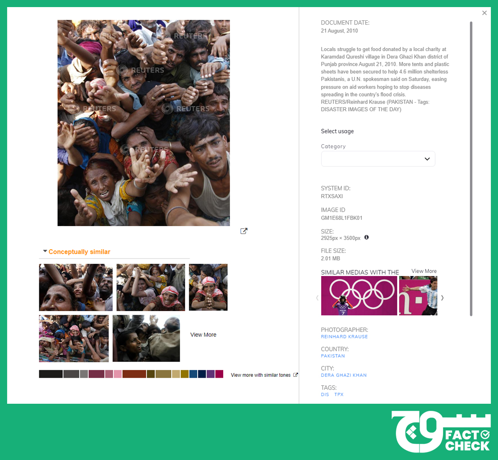Open the Pakistan country link
The image size is (498, 460).
(332, 356)
